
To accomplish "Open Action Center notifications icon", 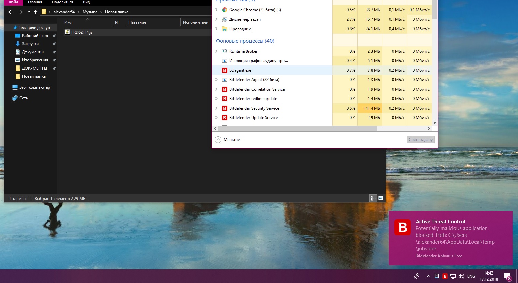I will (x=507, y=277).
